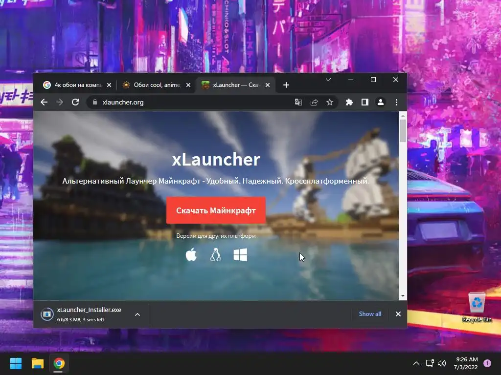Screen dimensions: 501x375
Task: Close the xLauncher tab
Action: pos(268,85)
